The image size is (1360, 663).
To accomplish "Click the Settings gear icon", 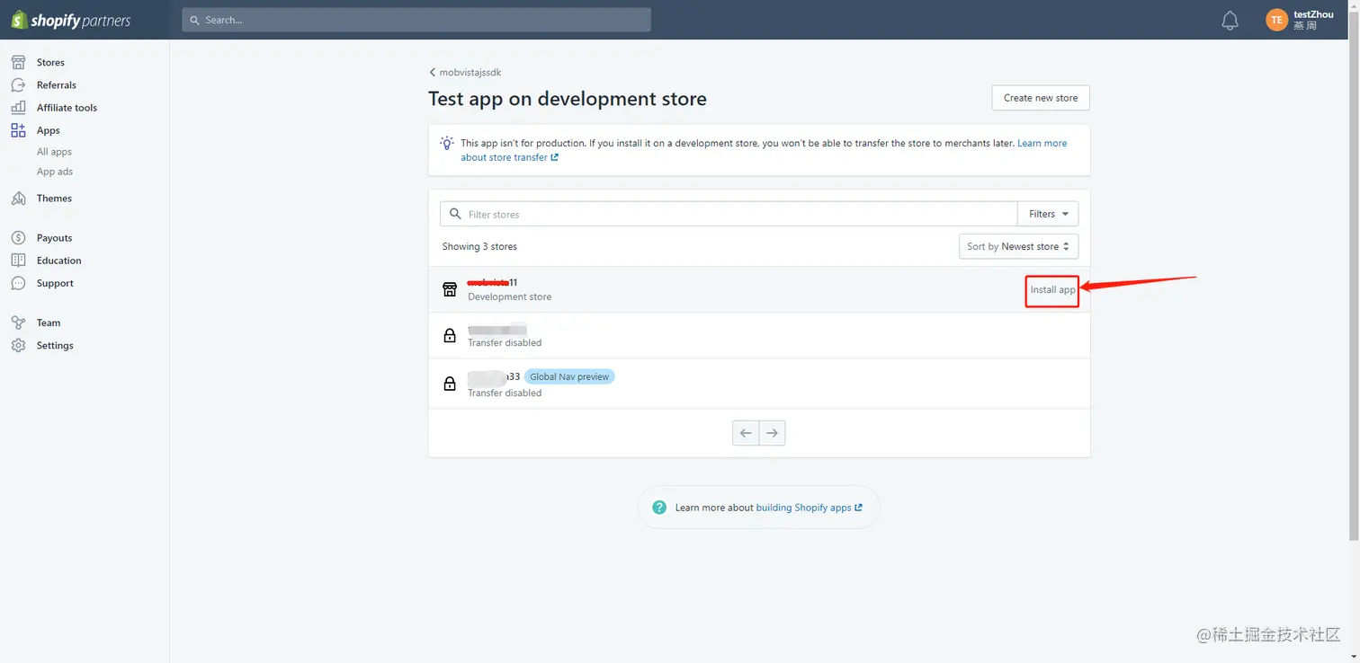I will [18, 345].
